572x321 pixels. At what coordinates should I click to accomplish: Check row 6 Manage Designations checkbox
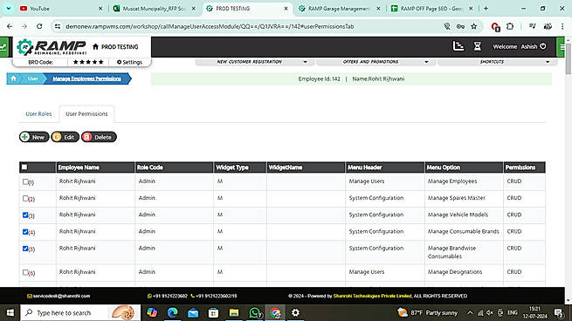[25, 272]
